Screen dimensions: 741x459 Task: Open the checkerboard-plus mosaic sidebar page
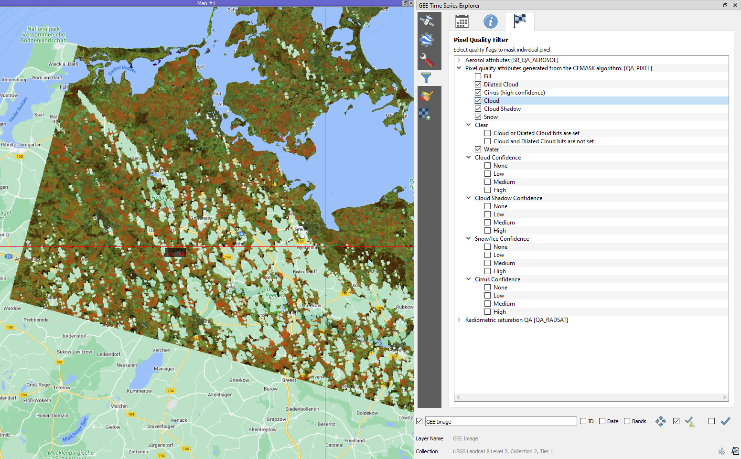tap(425, 114)
